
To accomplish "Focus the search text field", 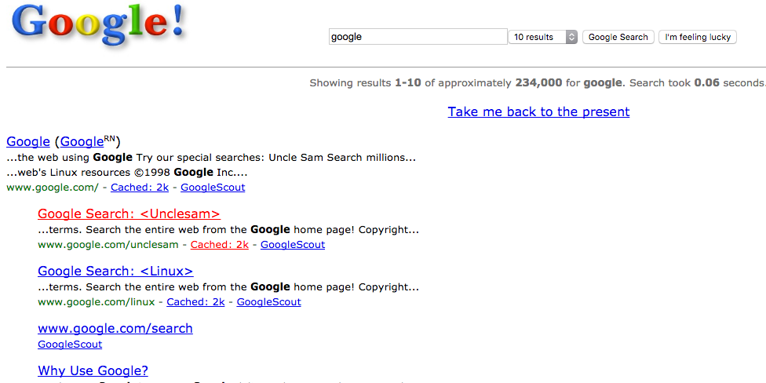I will click(x=418, y=37).
